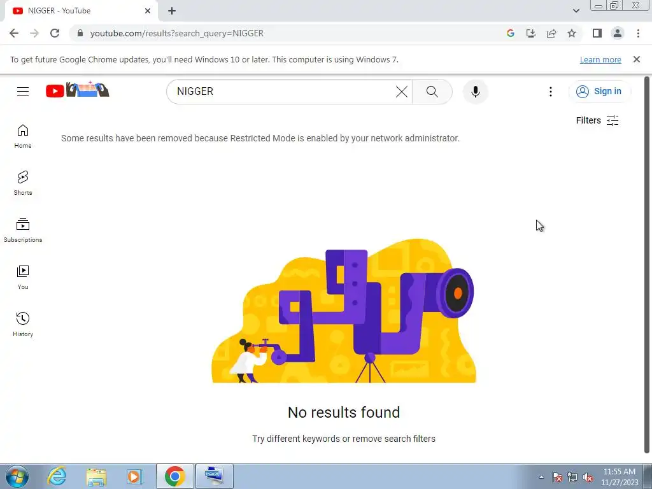Show hidden system tray icons
Image resolution: width=652 pixels, height=489 pixels.
(541, 477)
